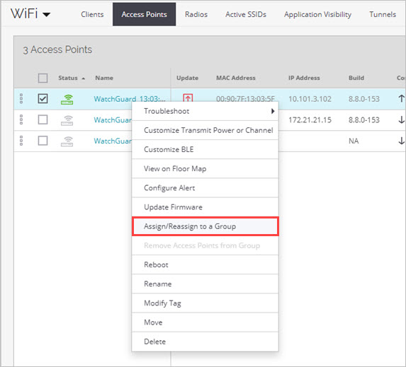Switch to the Clients tab
The image size is (406, 367).
click(x=92, y=14)
